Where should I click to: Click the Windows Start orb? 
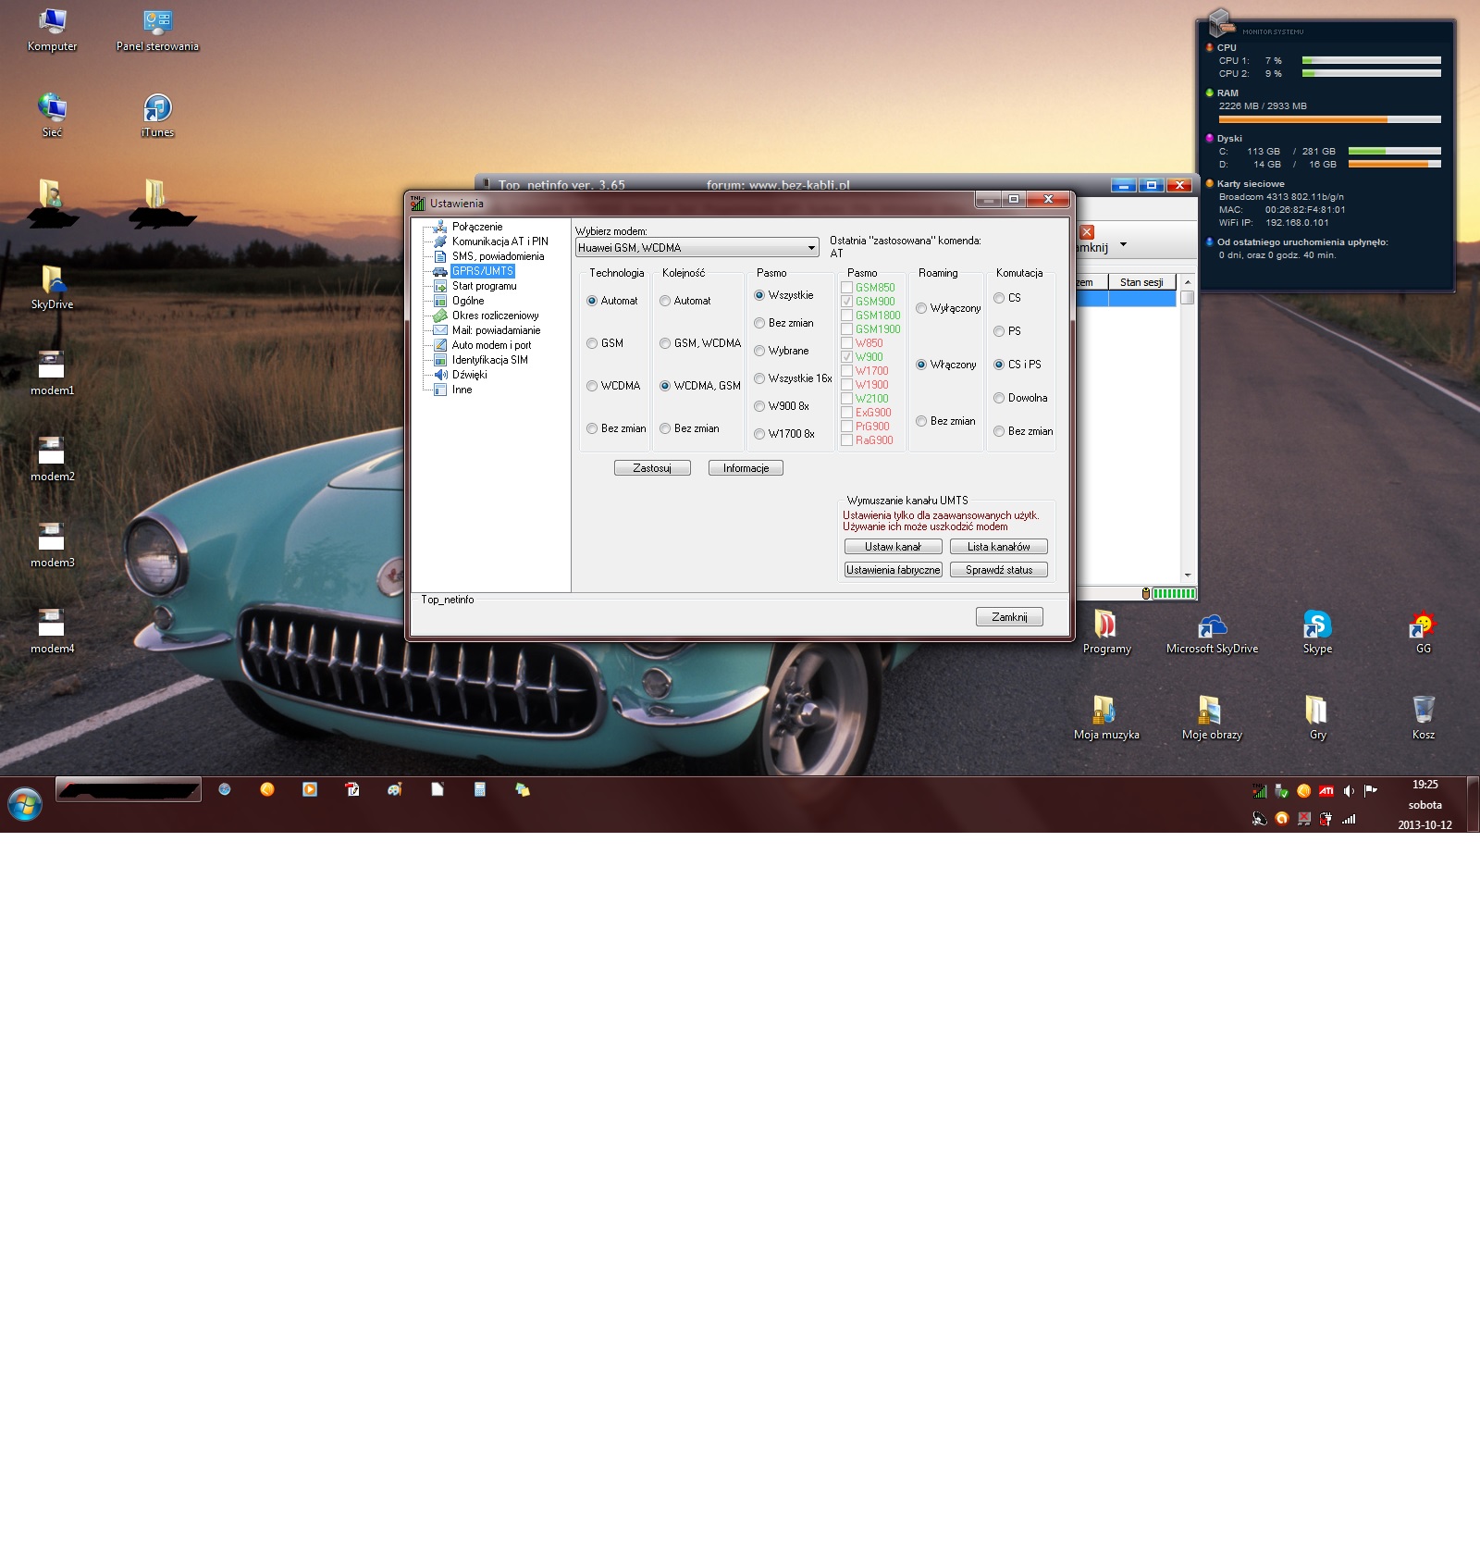click(x=25, y=804)
